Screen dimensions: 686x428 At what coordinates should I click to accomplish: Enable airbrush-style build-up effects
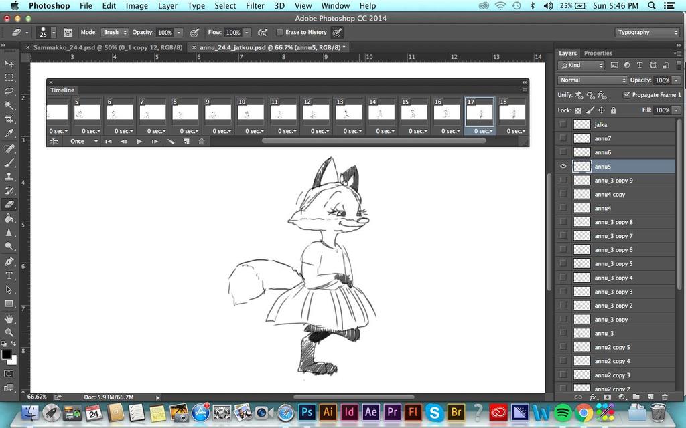(x=263, y=33)
